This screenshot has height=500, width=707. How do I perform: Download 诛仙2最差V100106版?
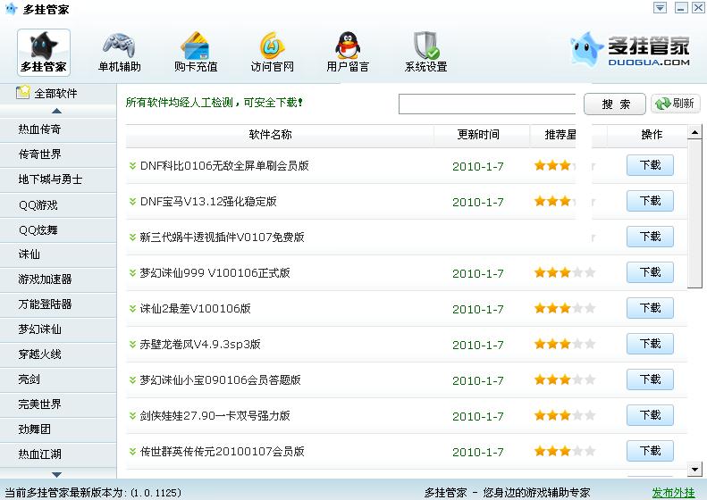pyautogui.click(x=650, y=308)
